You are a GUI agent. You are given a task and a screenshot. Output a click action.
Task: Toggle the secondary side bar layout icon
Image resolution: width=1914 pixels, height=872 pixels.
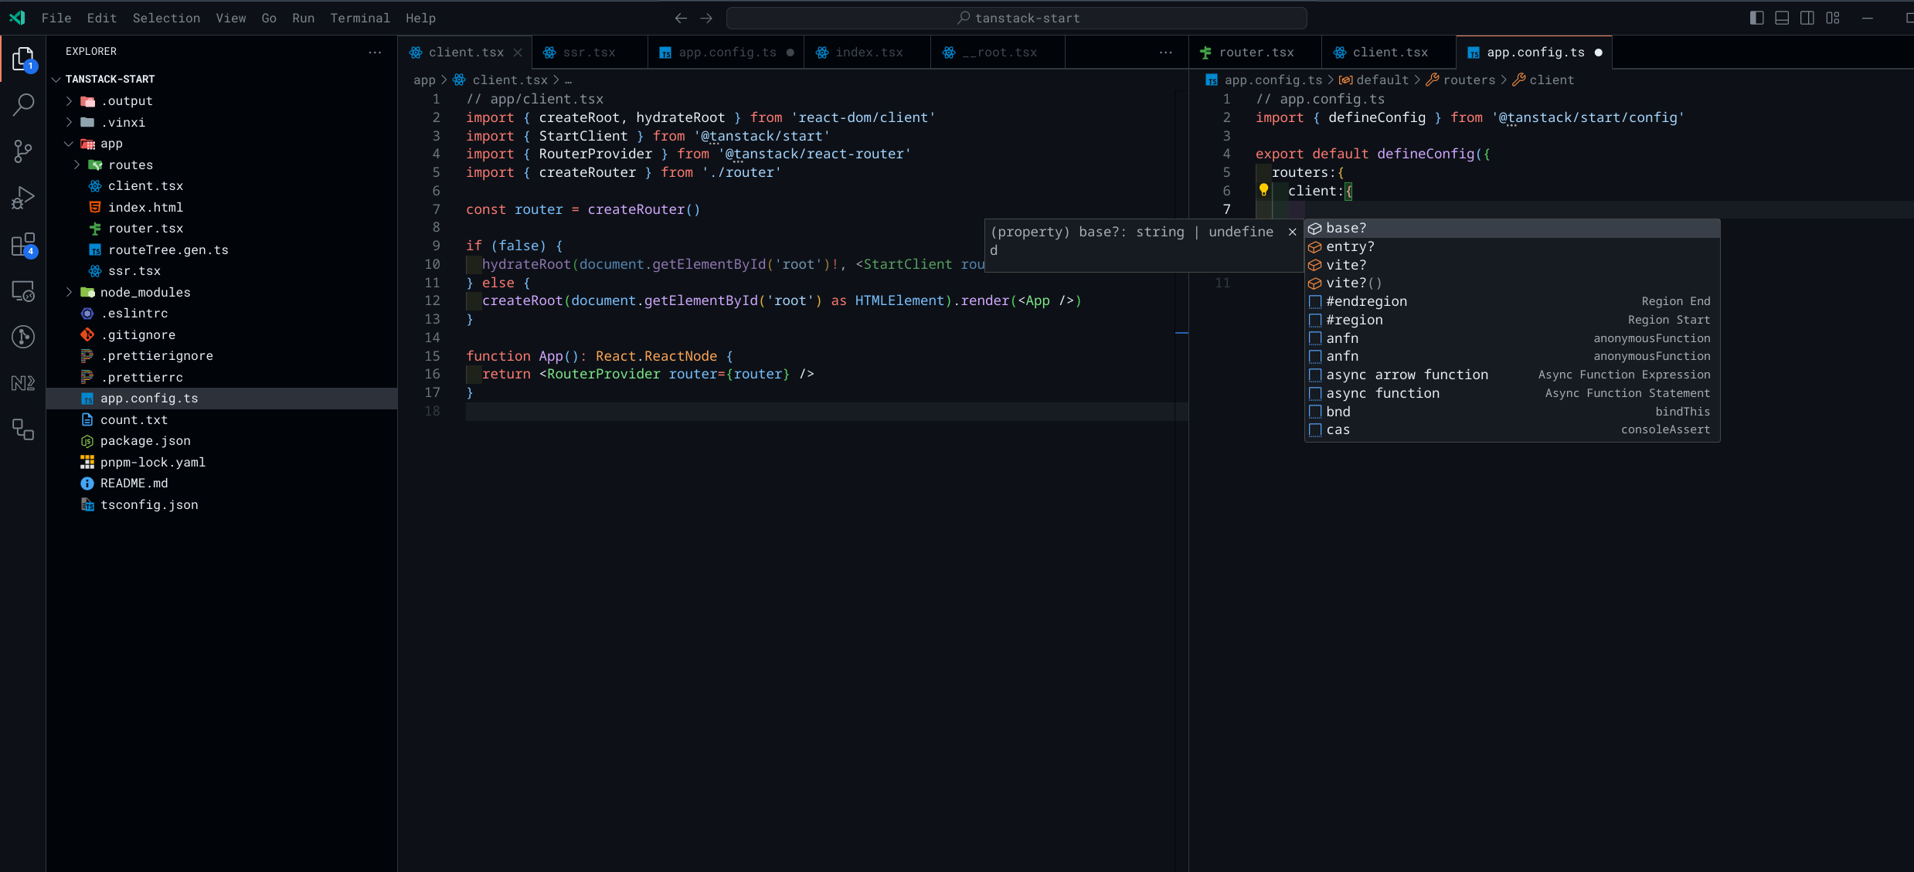[x=1807, y=18]
